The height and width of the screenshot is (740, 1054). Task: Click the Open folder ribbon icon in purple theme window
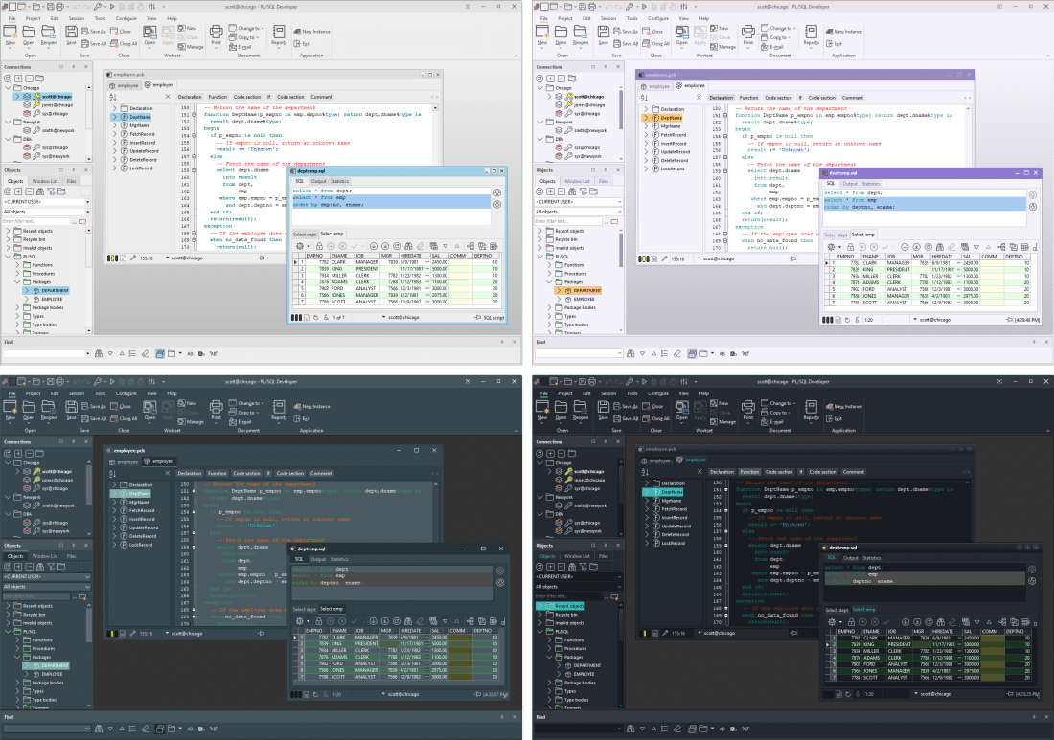pyautogui.click(x=561, y=32)
